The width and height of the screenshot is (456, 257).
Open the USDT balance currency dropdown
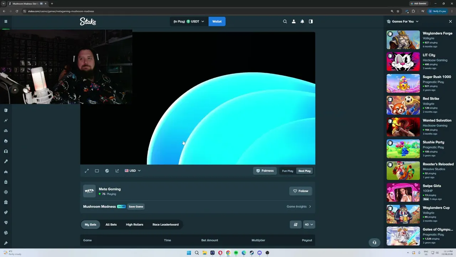coord(189,21)
